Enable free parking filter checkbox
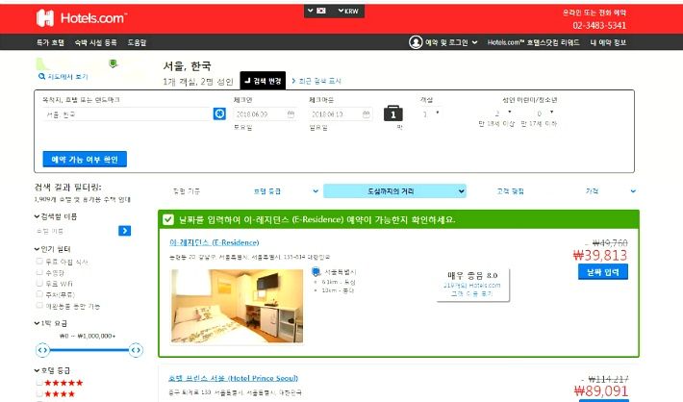683x402 pixels. 39,294
